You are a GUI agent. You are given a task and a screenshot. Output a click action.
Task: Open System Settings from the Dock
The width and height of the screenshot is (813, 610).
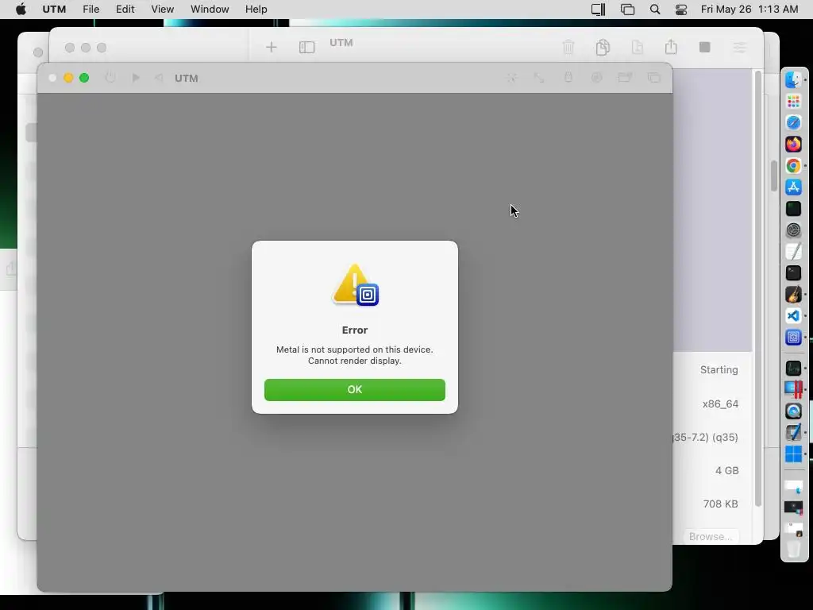tap(793, 230)
